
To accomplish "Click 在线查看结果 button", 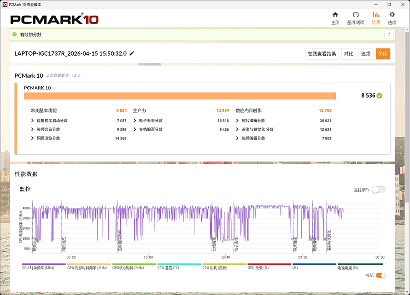I will pyautogui.click(x=322, y=54).
